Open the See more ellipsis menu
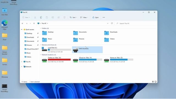 point(104,17)
